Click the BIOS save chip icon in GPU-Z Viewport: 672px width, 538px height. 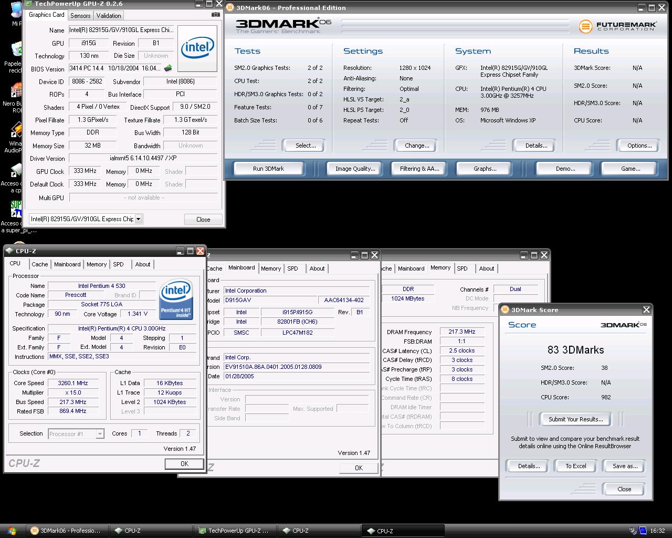tap(168, 68)
